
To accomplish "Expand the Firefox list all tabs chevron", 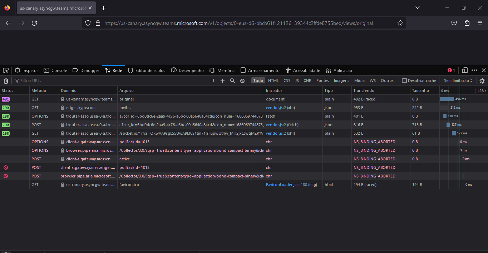I will click(418, 8).
